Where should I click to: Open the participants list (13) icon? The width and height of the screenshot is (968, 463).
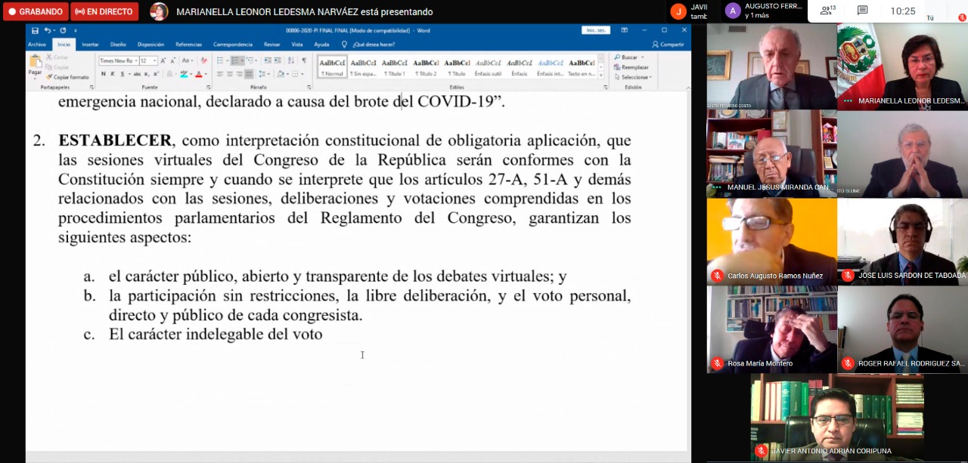pyautogui.click(x=828, y=11)
